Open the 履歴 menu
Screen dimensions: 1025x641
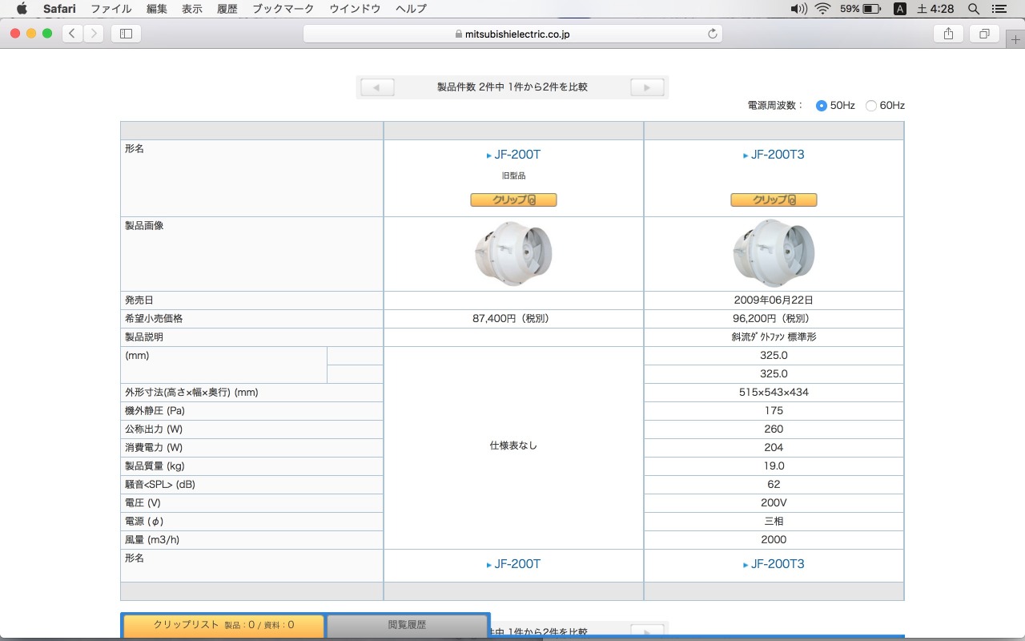pos(227,9)
